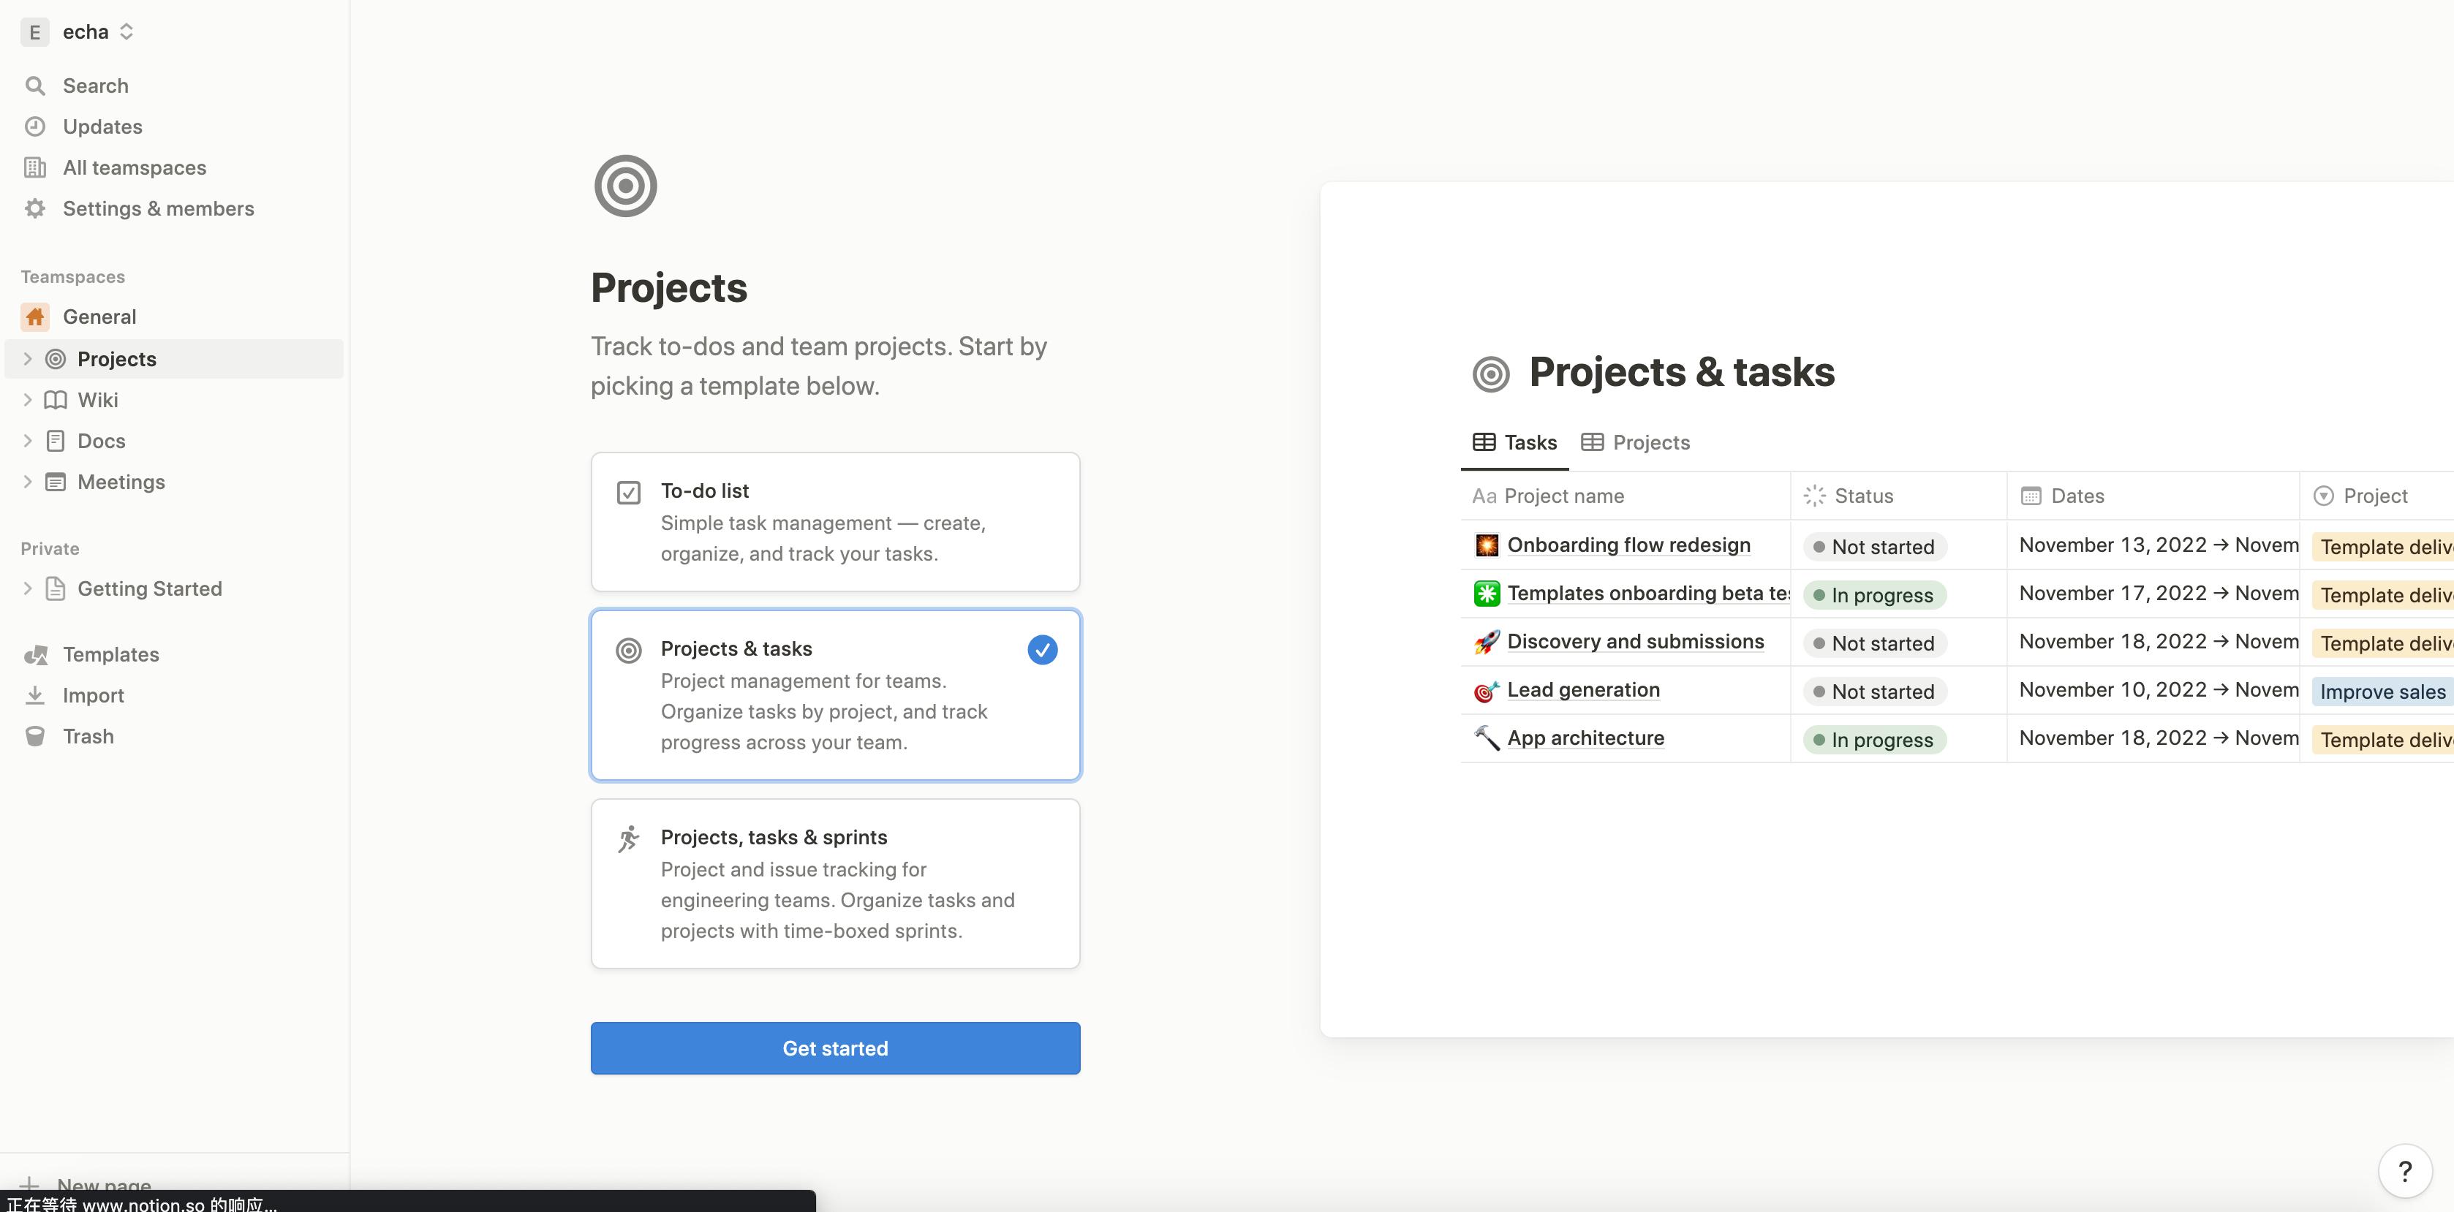Switch to the Projects tab in preview
The image size is (2454, 1212).
click(x=1635, y=443)
